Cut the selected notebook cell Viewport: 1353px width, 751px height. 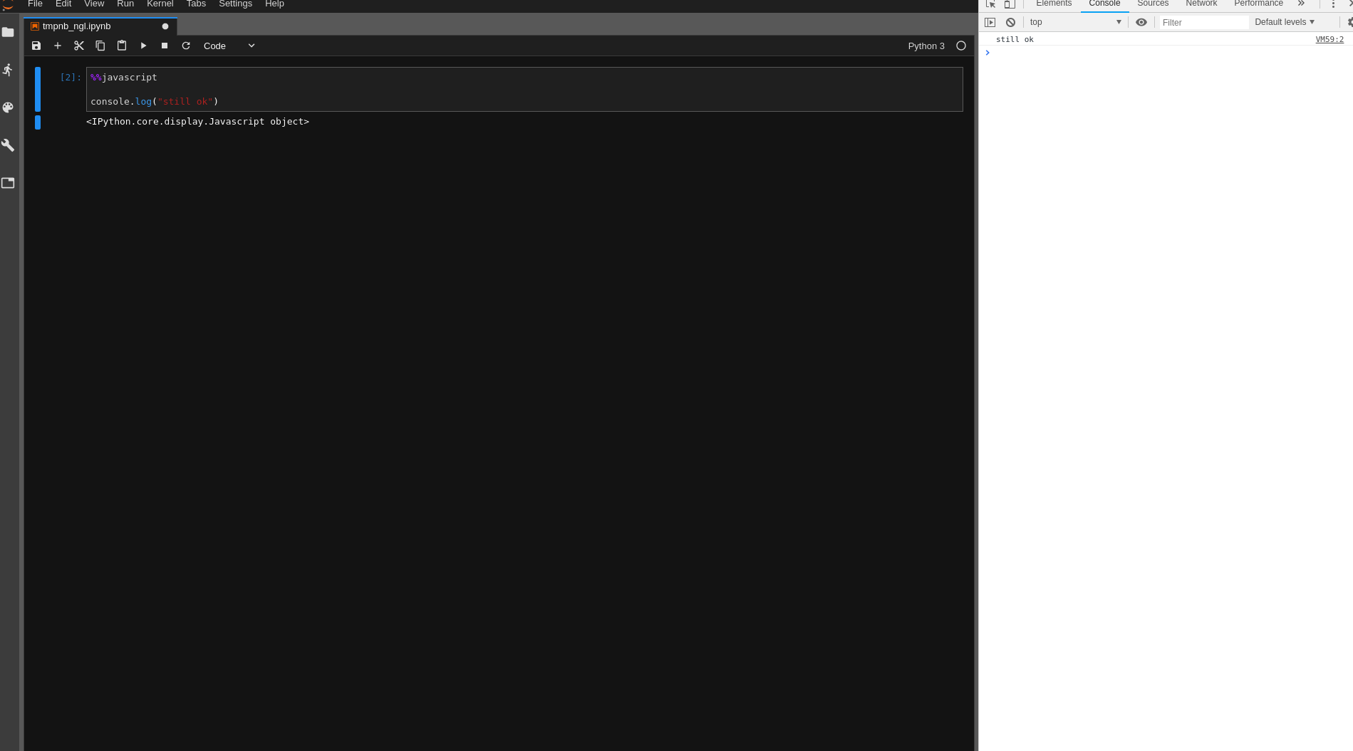(78, 46)
